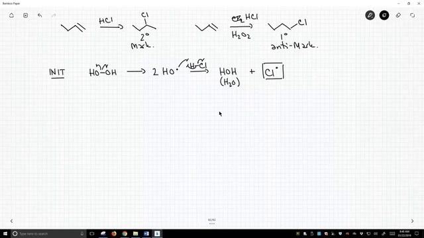Open the taskbar clock and date
424x238 pixels.
pyautogui.click(x=404, y=233)
